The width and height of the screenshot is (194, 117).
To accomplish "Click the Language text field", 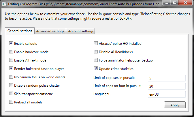I will coord(166,94).
